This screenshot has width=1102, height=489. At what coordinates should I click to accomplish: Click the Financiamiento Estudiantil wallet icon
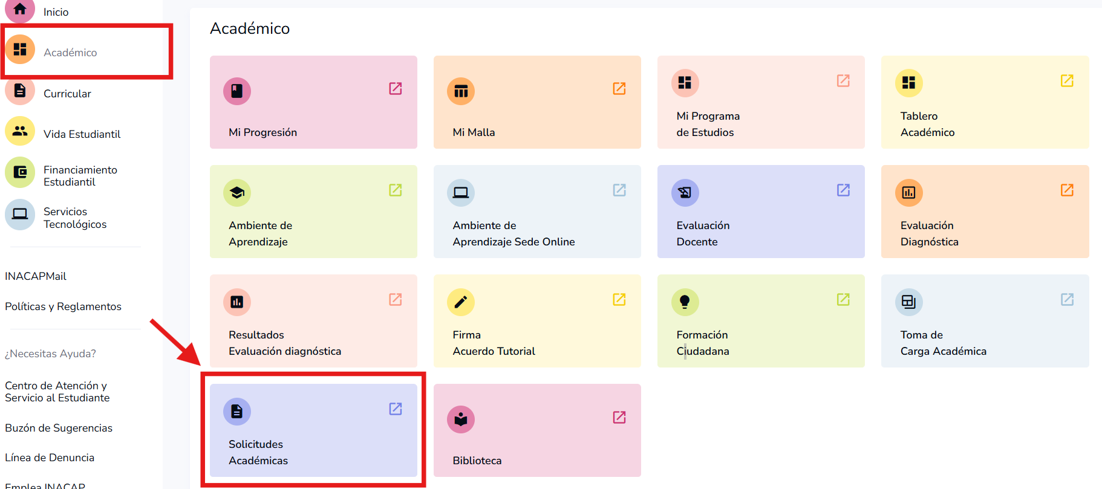(20, 173)
